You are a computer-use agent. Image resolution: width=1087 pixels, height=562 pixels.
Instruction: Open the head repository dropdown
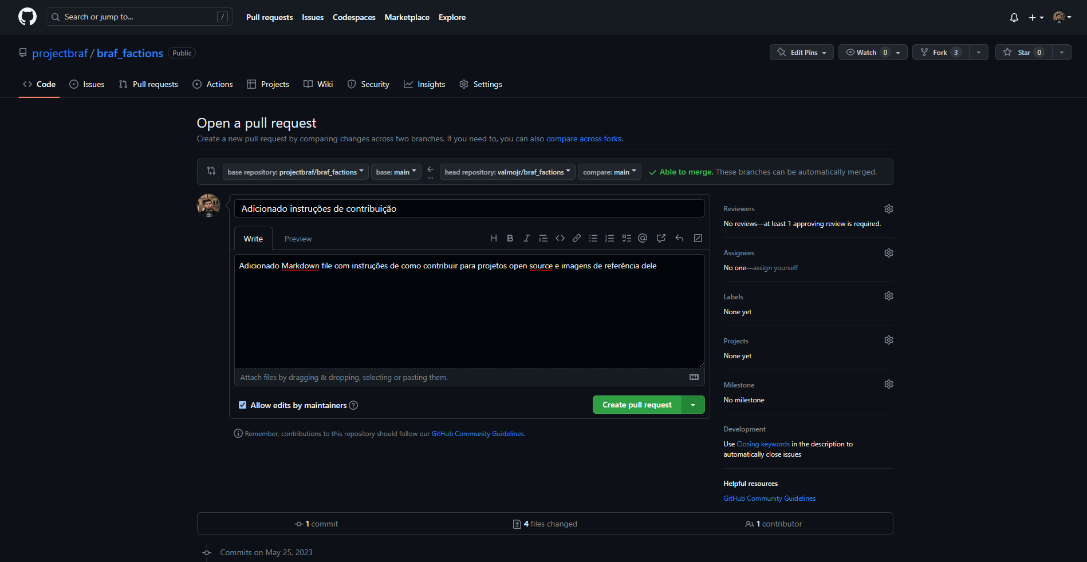click(x=507, y=172)
